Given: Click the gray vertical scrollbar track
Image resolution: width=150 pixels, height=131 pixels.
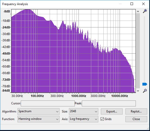Looking at the screenshot, I should [138, 51].
